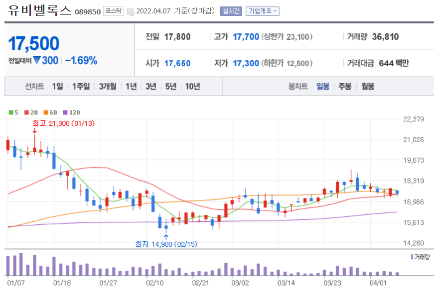Switch to 1년 line chart
This screenshot has width=434, height=289.
(x=131, y=87)
